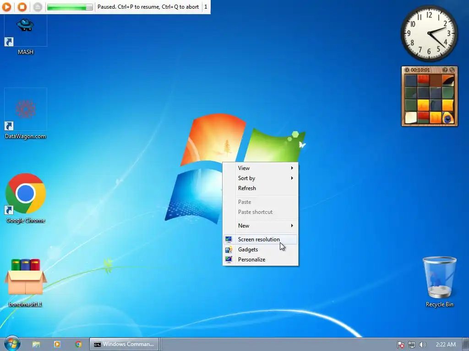This screenshot has height=351, width=469.
Task: Open the DataWagon.com desktop shortcut
Action: (x=26, y=114)
